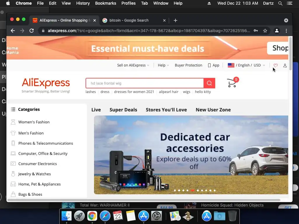The width and height of the screenshot is (299, 224).
Task: Reload the AliExpress page
Action: pos(32,31)
